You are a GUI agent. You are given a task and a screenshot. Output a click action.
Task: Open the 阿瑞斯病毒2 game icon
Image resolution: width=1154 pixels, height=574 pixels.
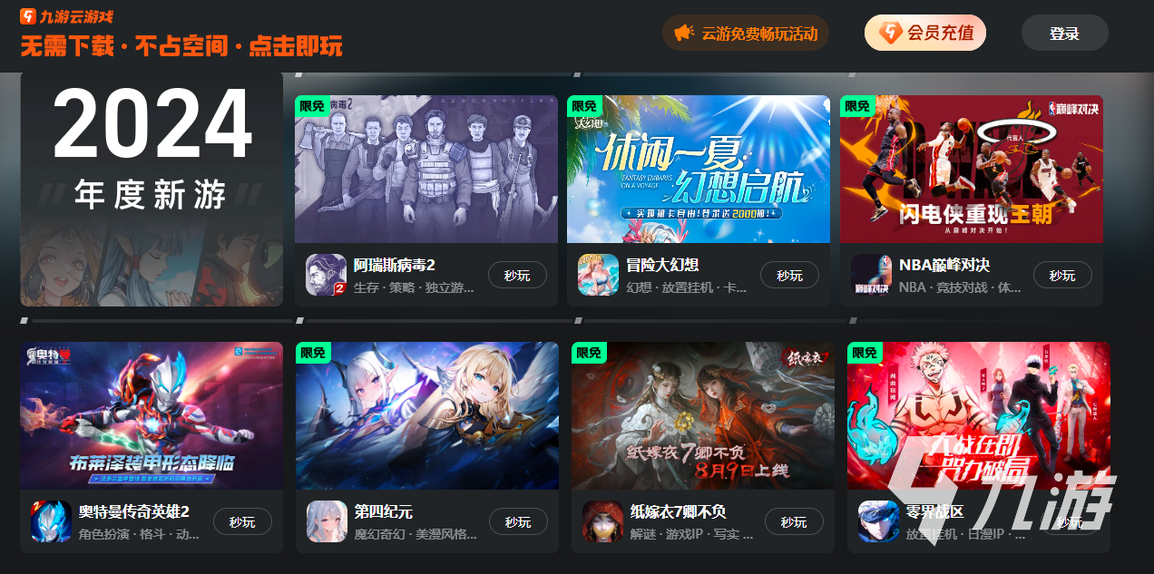pos(326,275)
